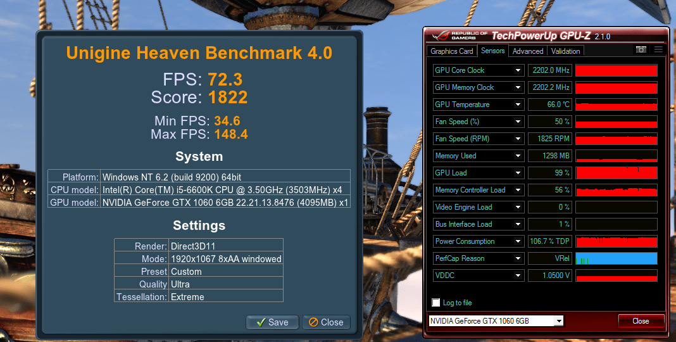Click the GPU-Z screenshot camera icon
Viewport: 676px width, 342px height.
(x=641, y=49)
